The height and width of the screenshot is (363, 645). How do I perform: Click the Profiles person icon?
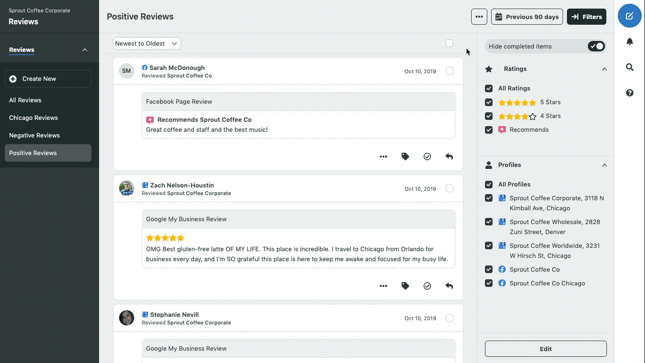click(489, 165)
